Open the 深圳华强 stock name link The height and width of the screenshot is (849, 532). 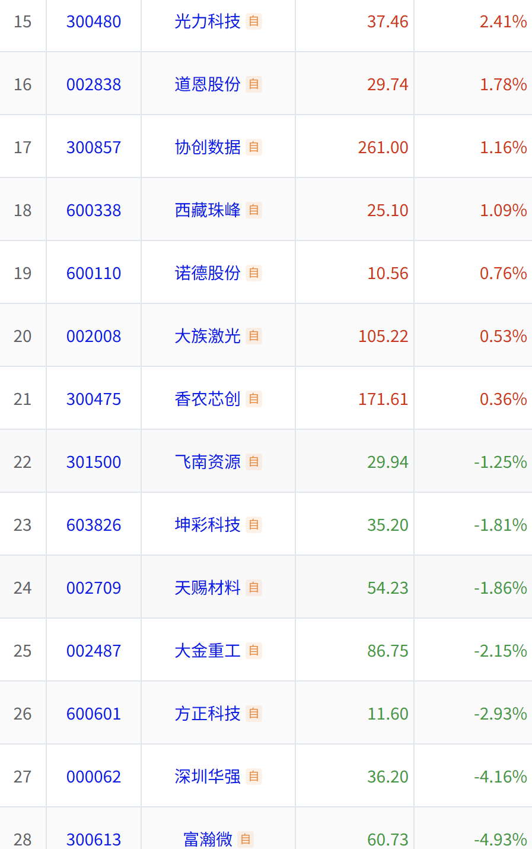pos(208,777)
